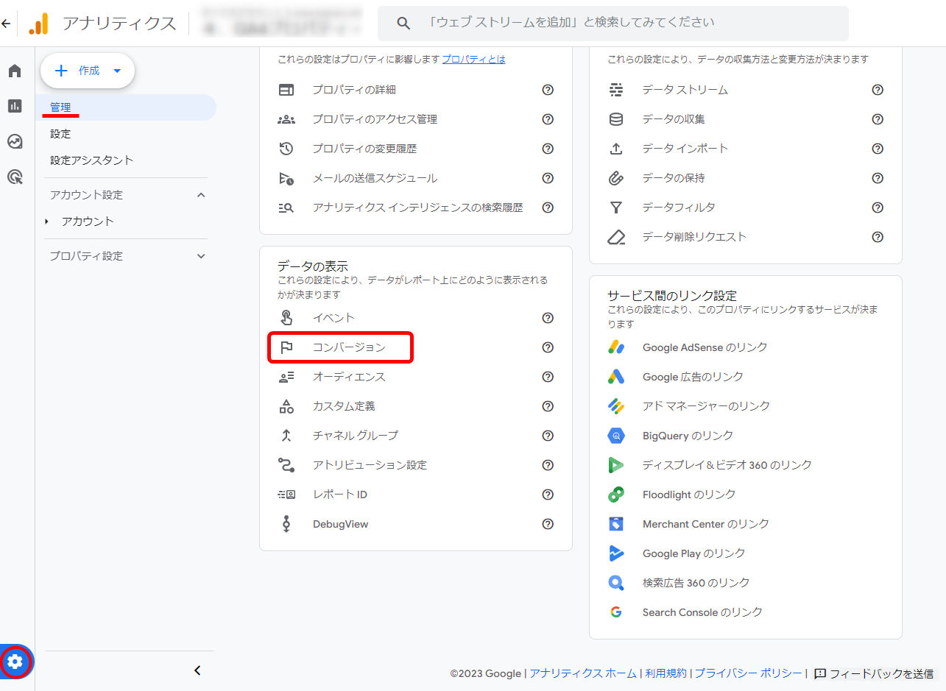Click help icon for プロパティの詳細
The height and width of the screenshot is (691, 946).
[x=548, y=90]
